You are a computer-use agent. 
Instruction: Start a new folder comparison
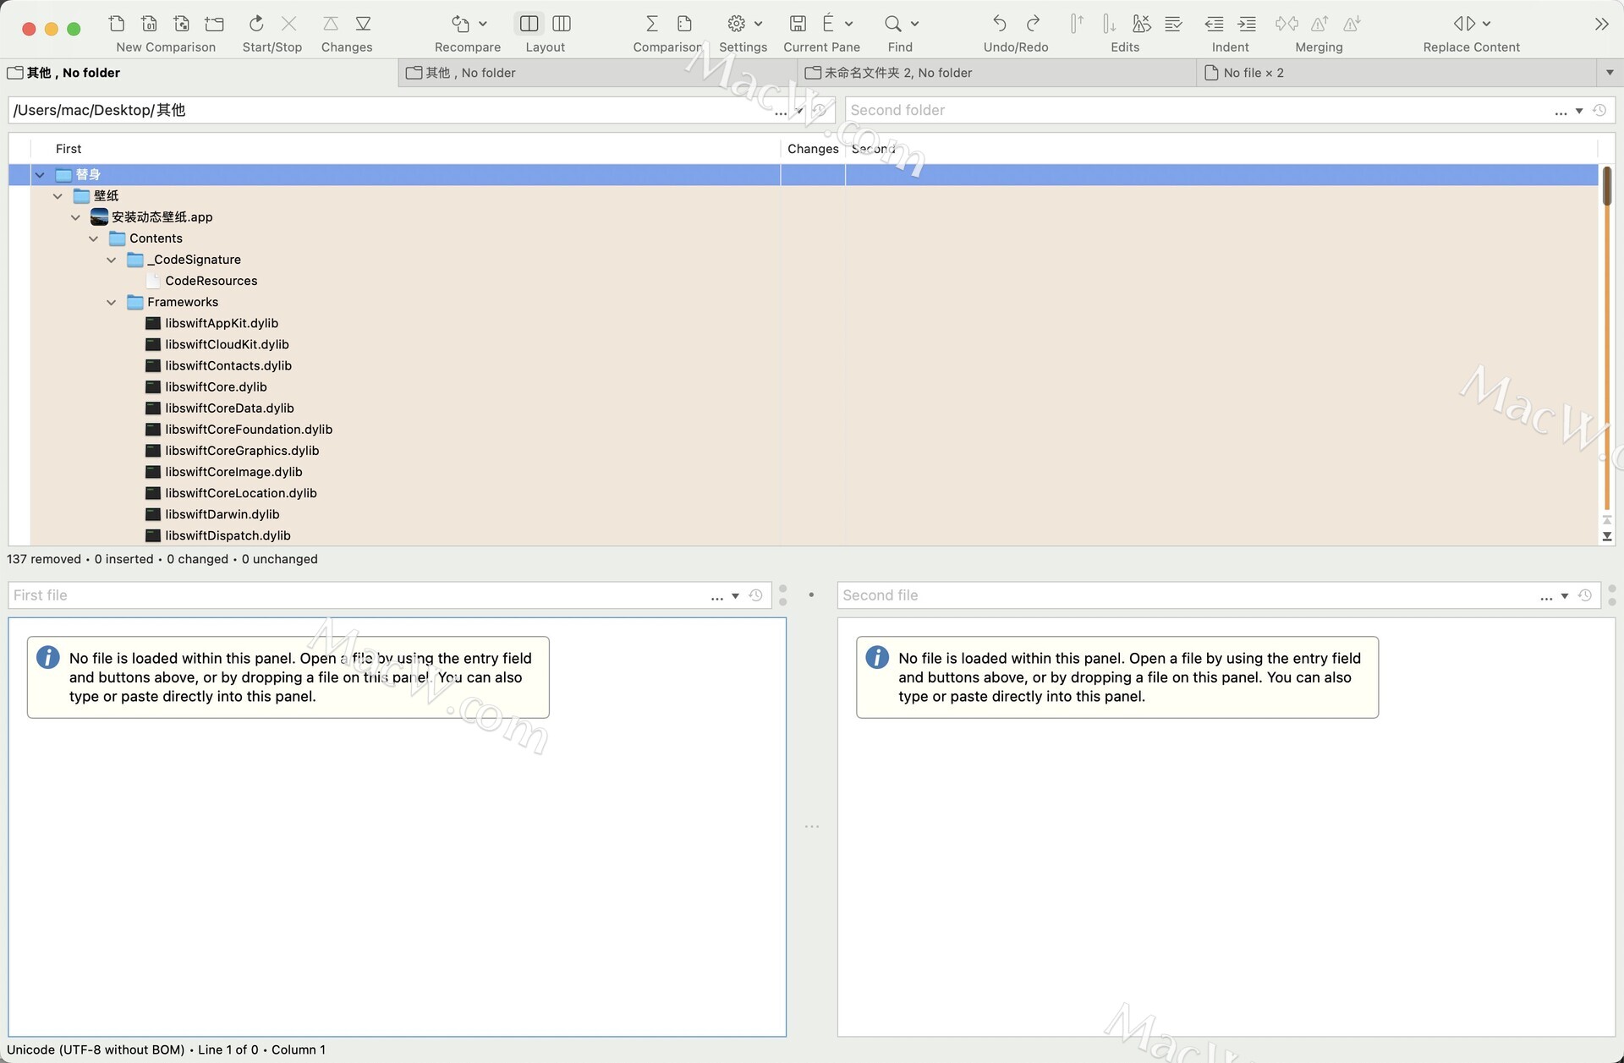pyautogui.click(x=215, y=24)
